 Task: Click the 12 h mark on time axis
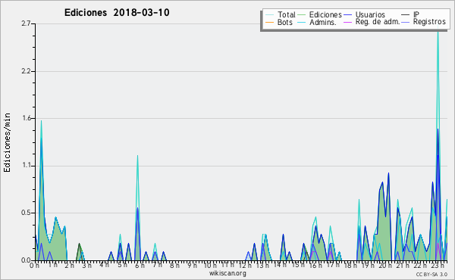pyautogui.click(x=245, y=265)
